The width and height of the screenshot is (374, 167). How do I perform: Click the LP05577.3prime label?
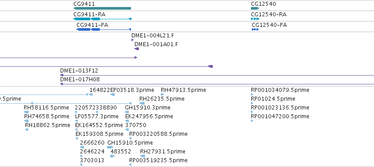[97, 116]
